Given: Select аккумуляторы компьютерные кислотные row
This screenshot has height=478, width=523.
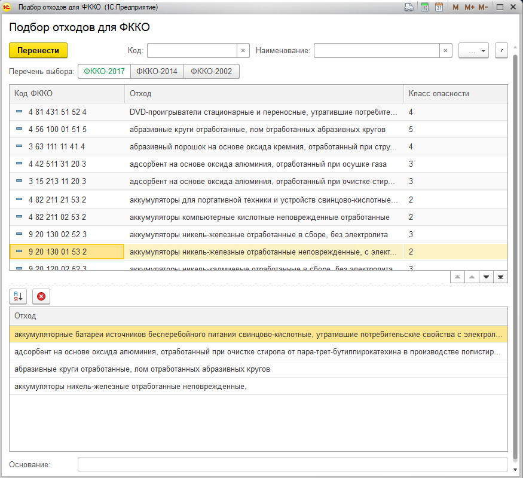Looking at the screenshot, I should [259, 217].
